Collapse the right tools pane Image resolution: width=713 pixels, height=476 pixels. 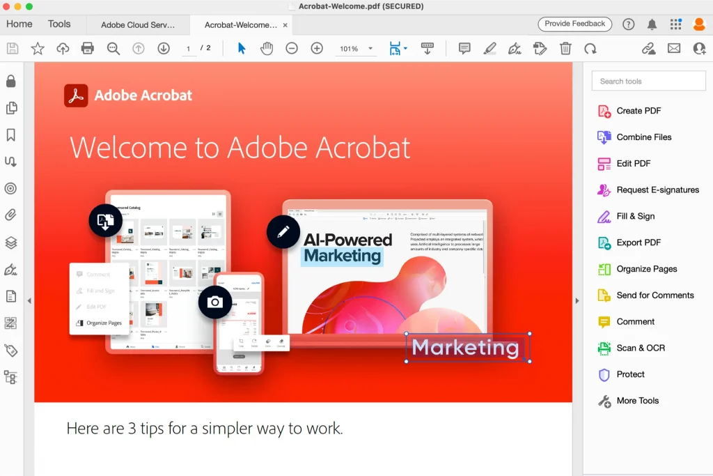tap(577, 300)
